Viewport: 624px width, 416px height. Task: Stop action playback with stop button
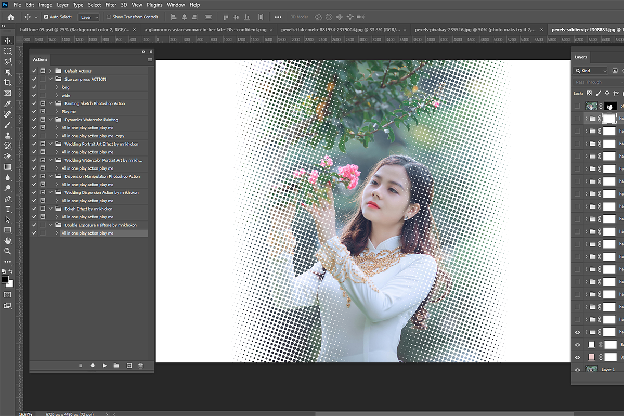point(81,366)
